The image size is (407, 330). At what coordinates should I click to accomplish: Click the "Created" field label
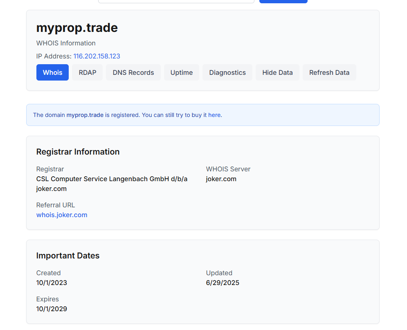pos(49,273)
